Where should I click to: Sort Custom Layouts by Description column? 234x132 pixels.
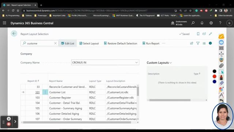pos(154,74)
